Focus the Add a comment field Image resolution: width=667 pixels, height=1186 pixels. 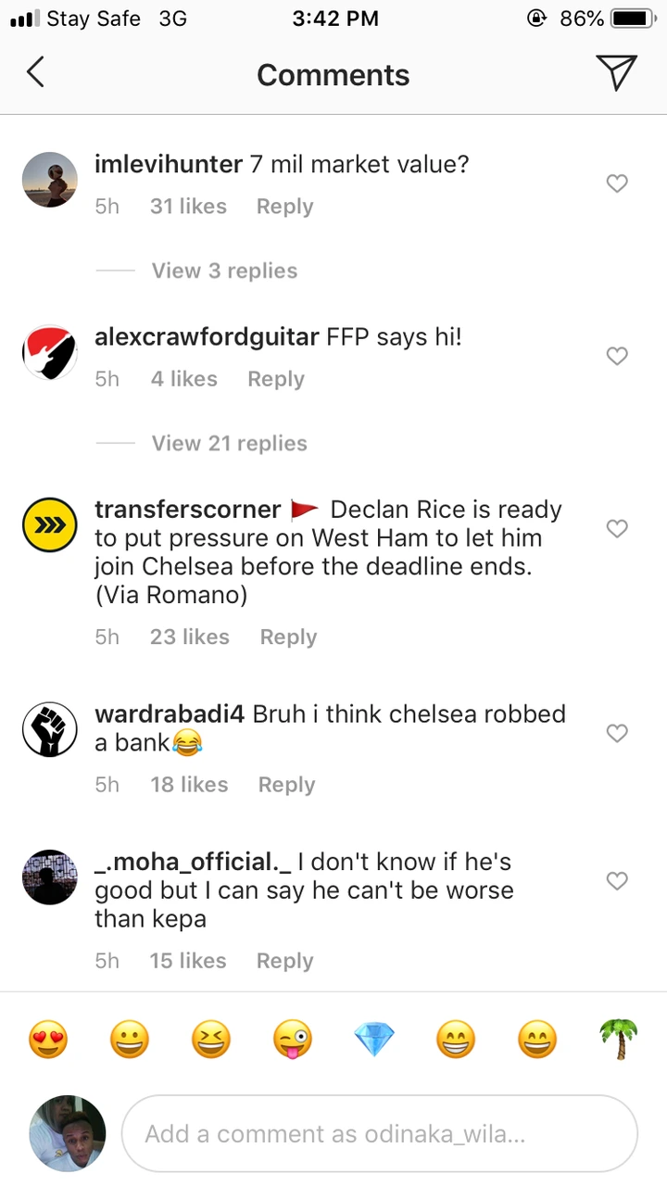pos(380,1134)
